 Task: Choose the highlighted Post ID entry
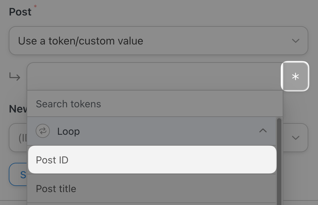pyautogui.click(x=152, y=160)
